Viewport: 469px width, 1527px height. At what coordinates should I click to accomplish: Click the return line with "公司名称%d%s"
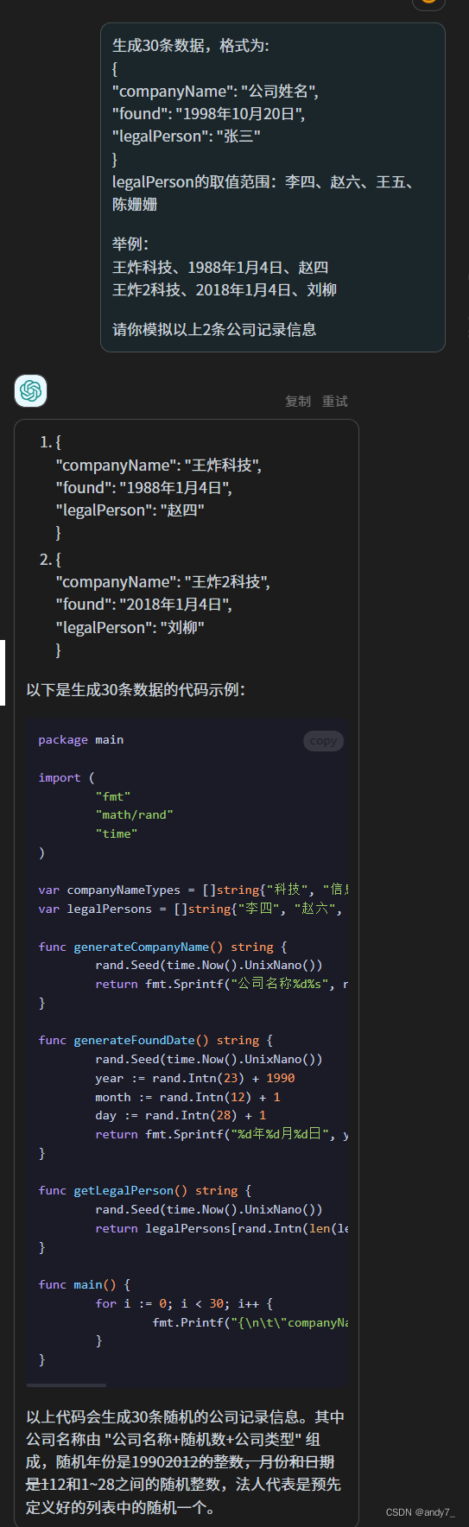(x=222, y=985)
